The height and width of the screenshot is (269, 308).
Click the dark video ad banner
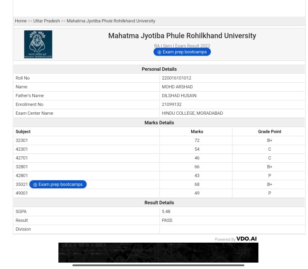coord(158,253)
